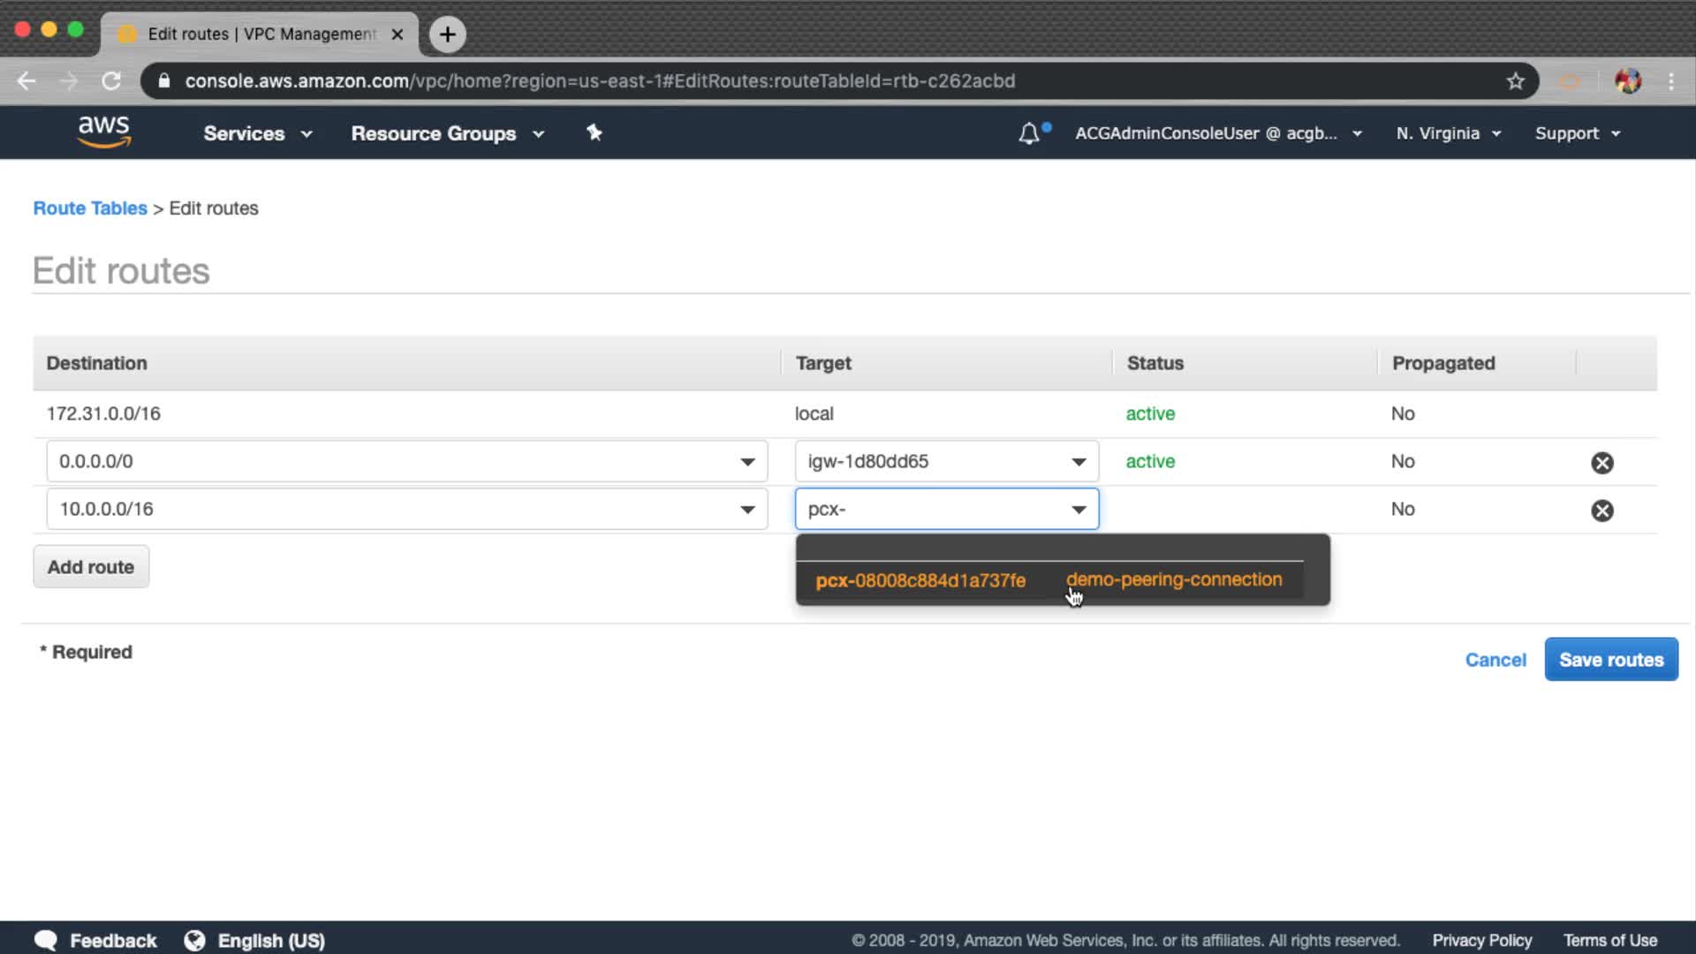Image resolution: width=1696 pixels, height=954 pixels.
Task: Open the Services menu
Action: [x=257, y=133]
